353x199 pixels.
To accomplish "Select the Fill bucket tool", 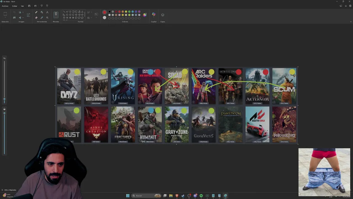I will [x=42, y=12].
